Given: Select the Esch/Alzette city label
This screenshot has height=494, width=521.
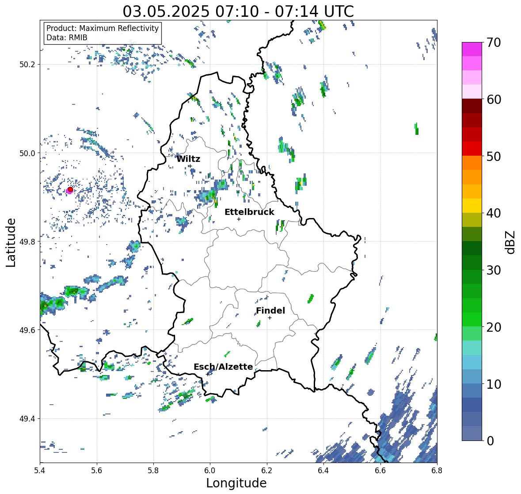Looking at the screenshot, I should [223, 367].
